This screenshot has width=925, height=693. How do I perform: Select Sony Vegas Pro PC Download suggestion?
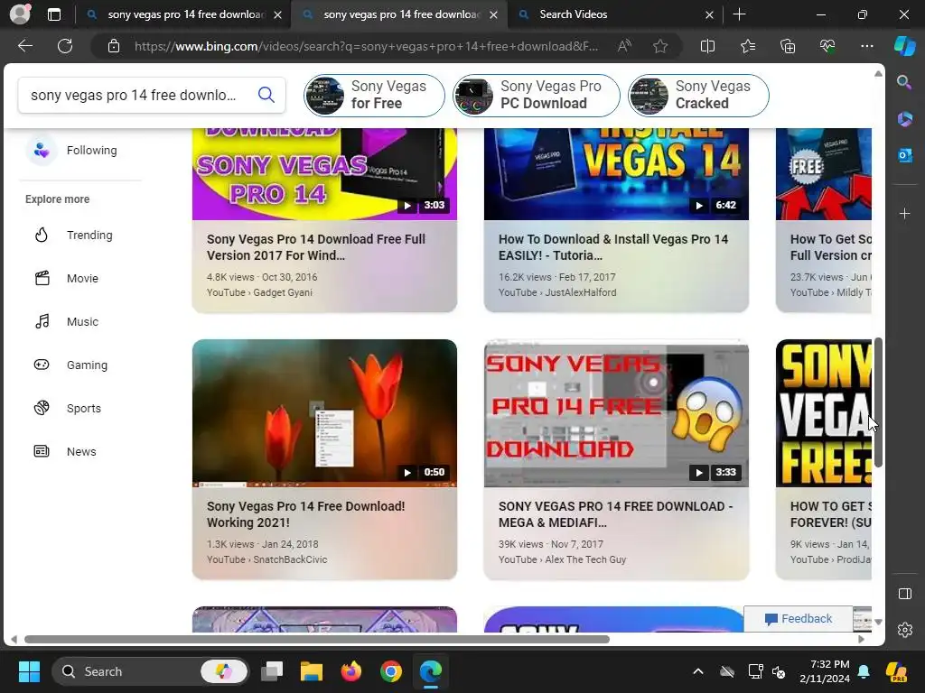(537, 95)
